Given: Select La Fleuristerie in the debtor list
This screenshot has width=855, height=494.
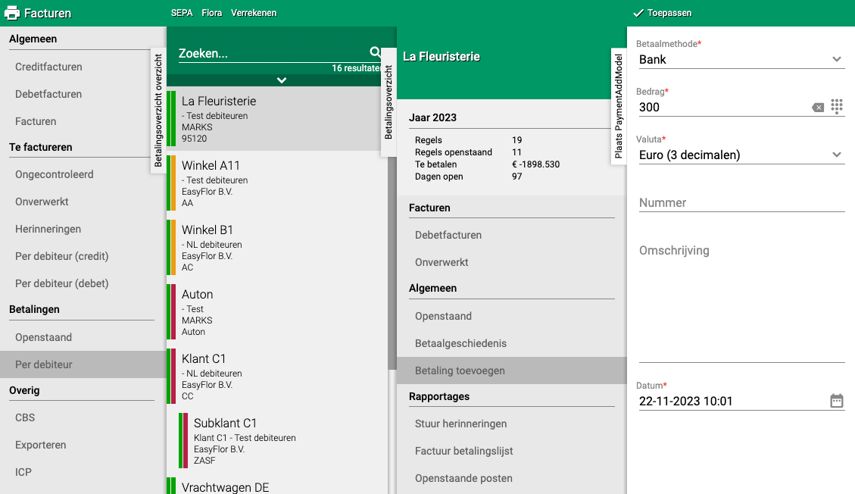Looking at the screenshot, I should pos(277,119).
